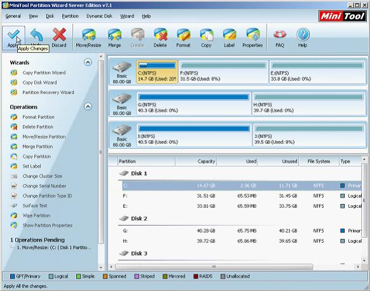370x291 pixels.
Task: Select the I:(NTFS) 40.5 GB partition block
Action: tap(194, 135)
